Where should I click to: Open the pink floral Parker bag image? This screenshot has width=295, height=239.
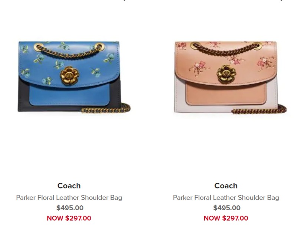(230, 77)
